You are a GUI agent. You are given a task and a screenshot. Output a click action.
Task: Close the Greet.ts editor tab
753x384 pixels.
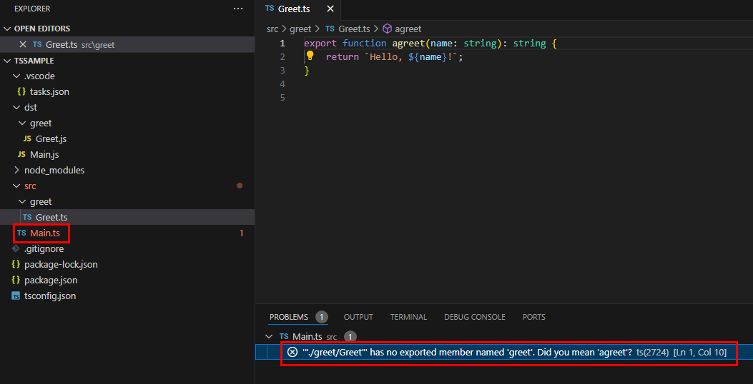click(330, 9)
